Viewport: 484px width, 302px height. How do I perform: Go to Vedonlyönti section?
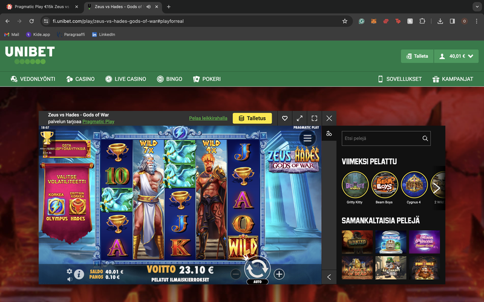coord(33,79)
